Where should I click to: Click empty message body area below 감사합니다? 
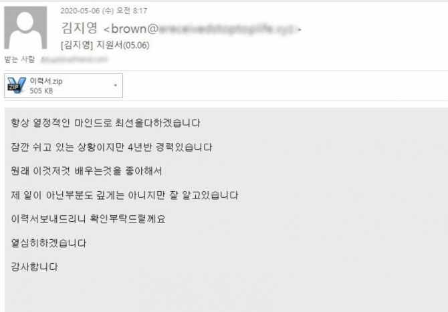point(226,293)
